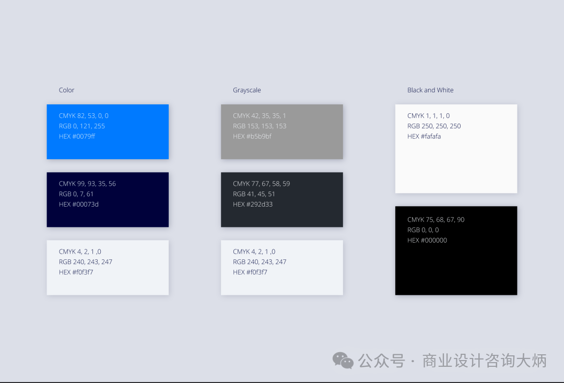Click the "Grayscale" column heading
The height and width of the screenshot is (383, 564).
[x=246, y=90]
